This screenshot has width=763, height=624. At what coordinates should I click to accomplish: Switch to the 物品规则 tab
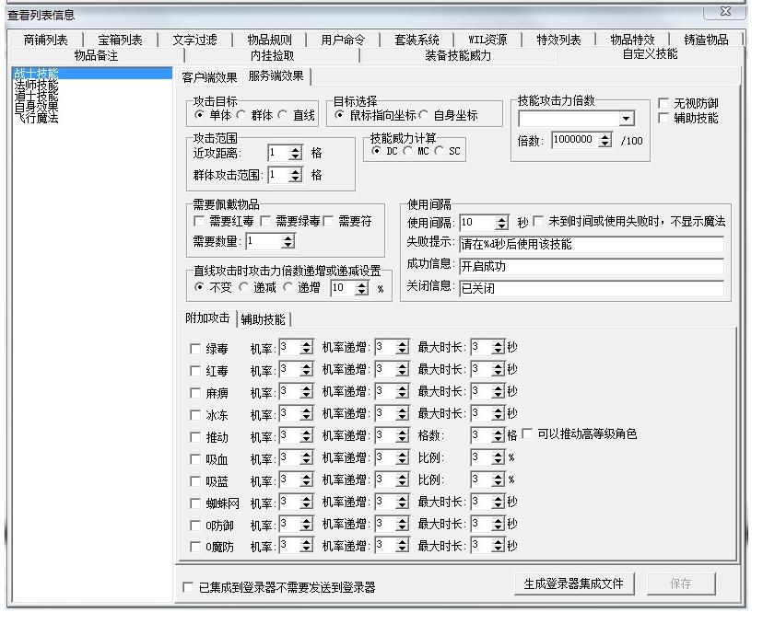[x=270, y=40]
